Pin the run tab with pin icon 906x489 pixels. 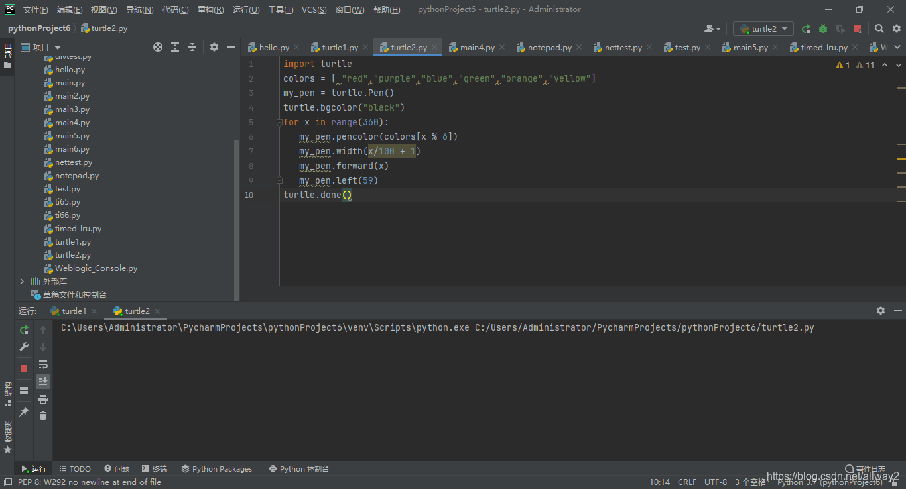24,411
